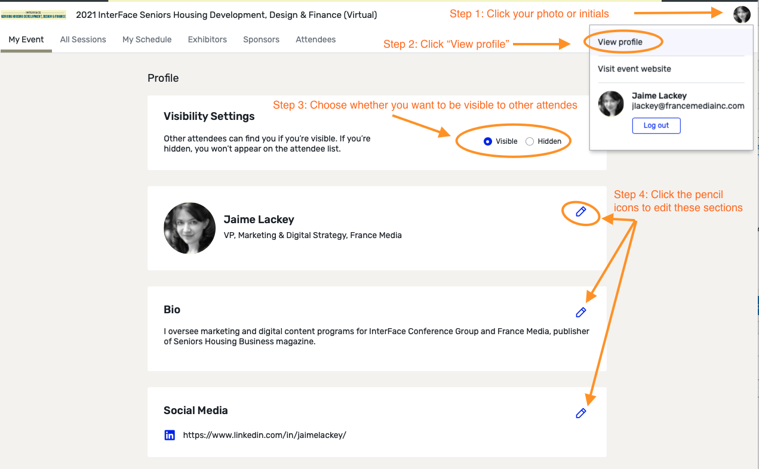The height and width of the screenshot is (469, 759).
Task: Edit the Bio section via pencil icon
Action: [581, 313]
